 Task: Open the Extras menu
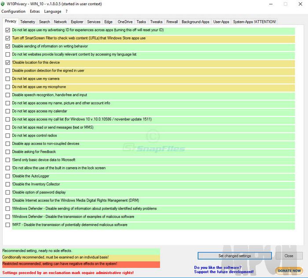pos(35,11)
